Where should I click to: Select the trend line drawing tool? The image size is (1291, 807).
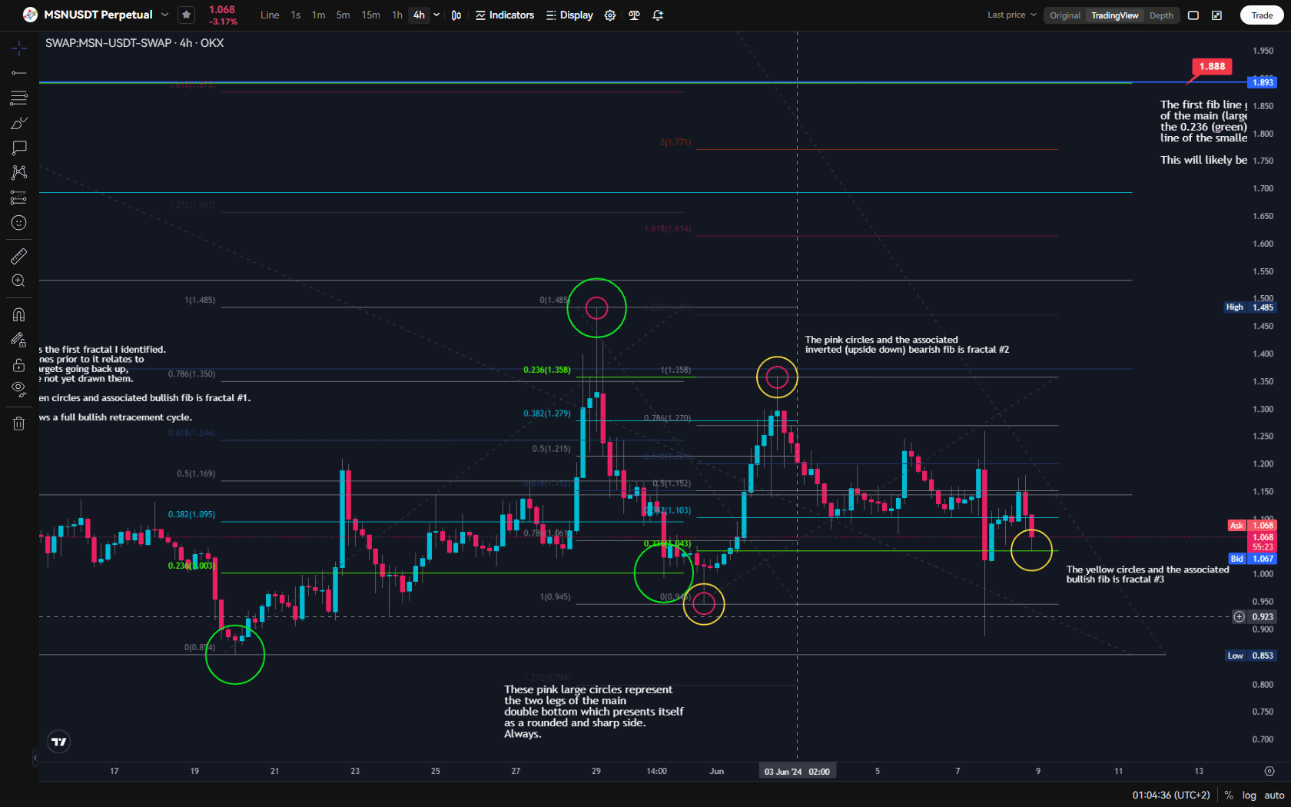[19, 73]
